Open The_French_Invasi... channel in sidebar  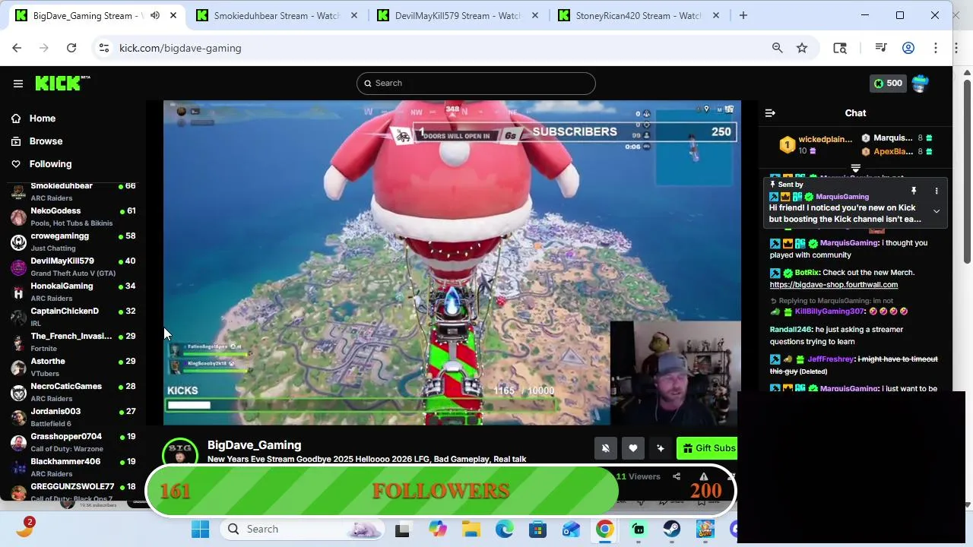point(71,342)
